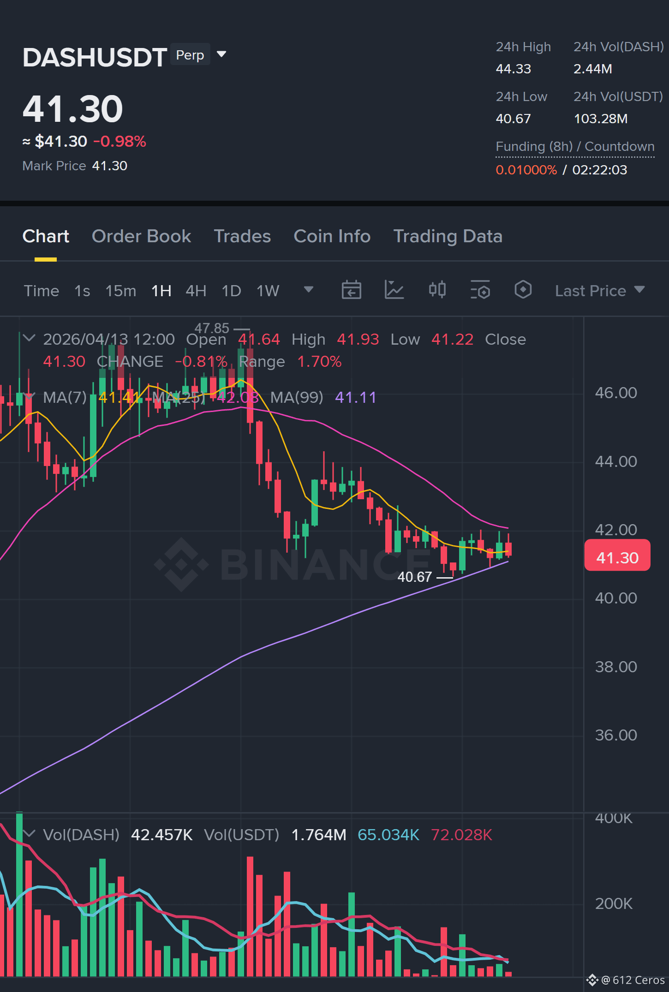This screenshot has height=992, width=669.
Task: Choose the 1D interval
Action: click(231, 291)
